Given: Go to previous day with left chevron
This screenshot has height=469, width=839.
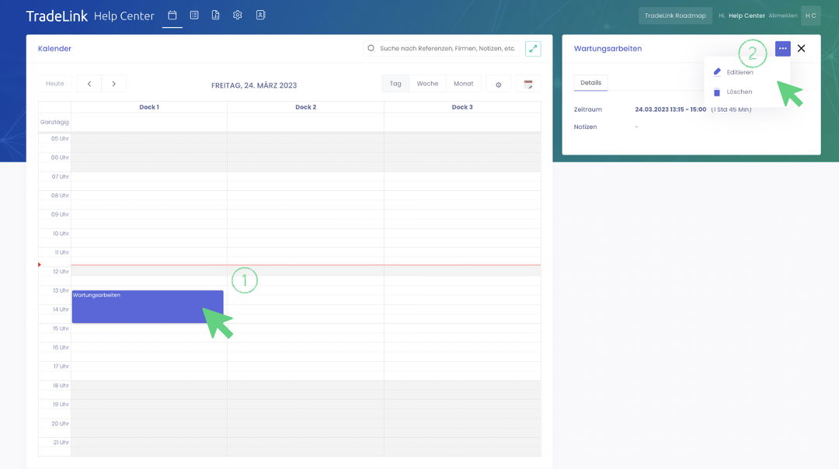Looking at the screenshot, I should [x=89, y=84].
